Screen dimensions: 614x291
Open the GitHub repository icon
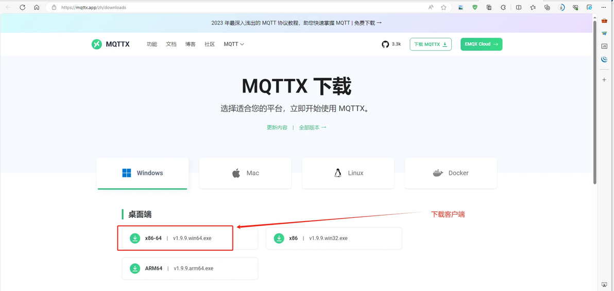tap(385, 44)
